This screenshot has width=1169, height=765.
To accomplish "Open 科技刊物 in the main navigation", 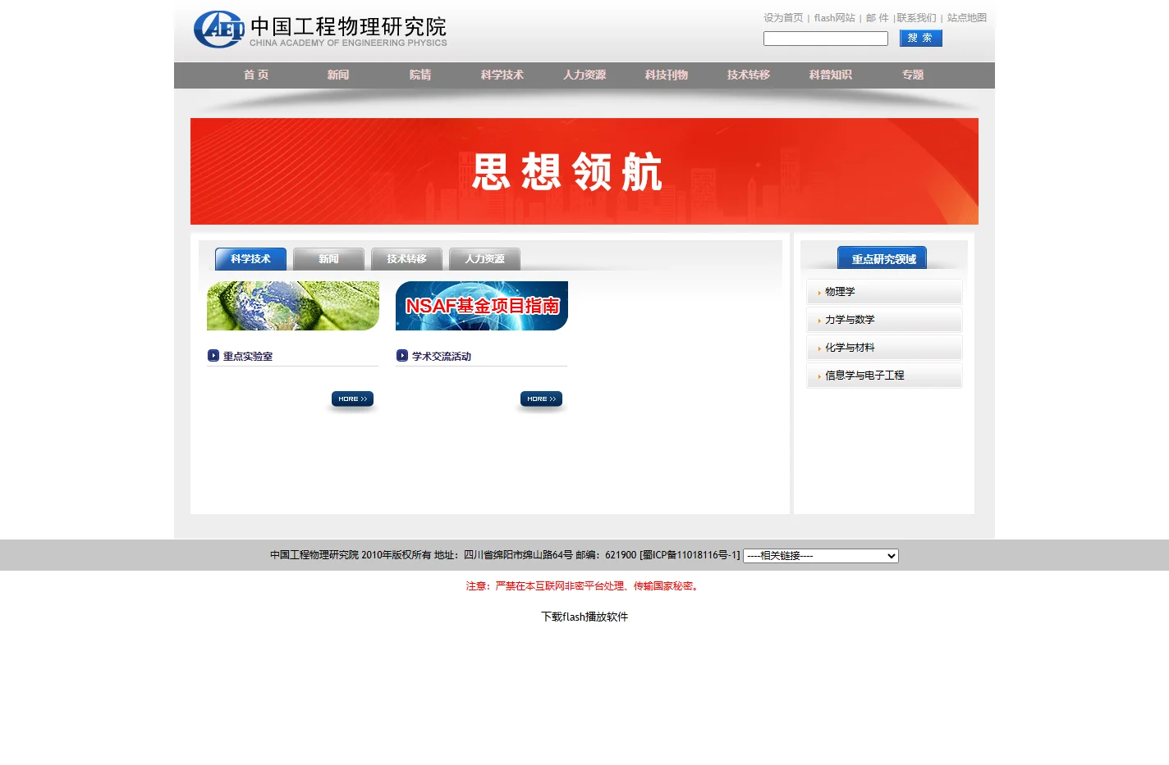I will coord(667,75).
